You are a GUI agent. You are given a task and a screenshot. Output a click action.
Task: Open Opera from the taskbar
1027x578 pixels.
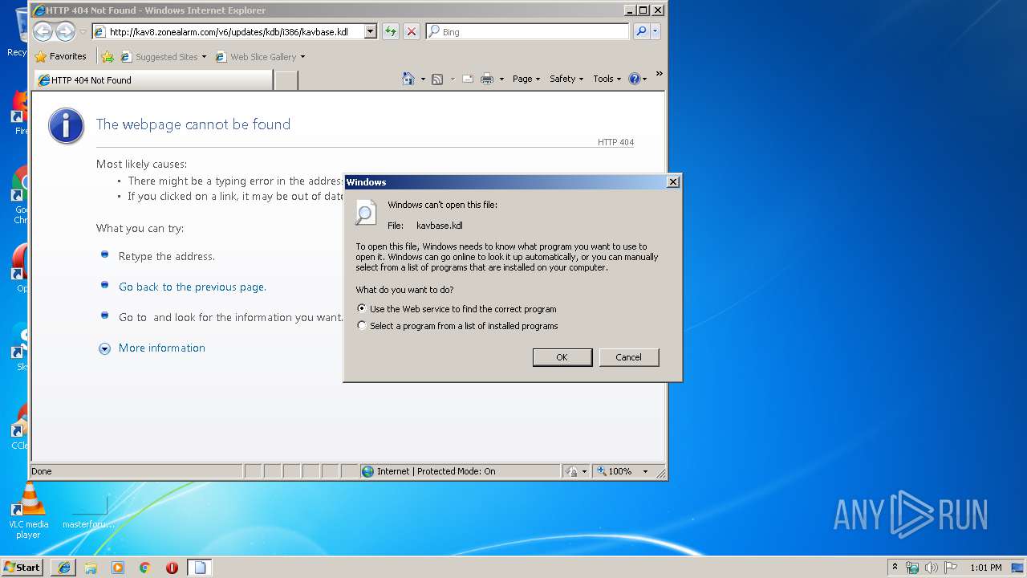pyautogui.click(x=172, y=568)
